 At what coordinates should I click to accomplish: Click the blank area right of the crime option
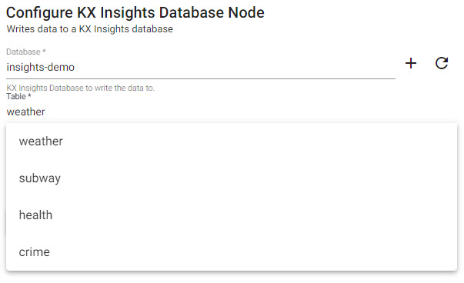(254, 252)
